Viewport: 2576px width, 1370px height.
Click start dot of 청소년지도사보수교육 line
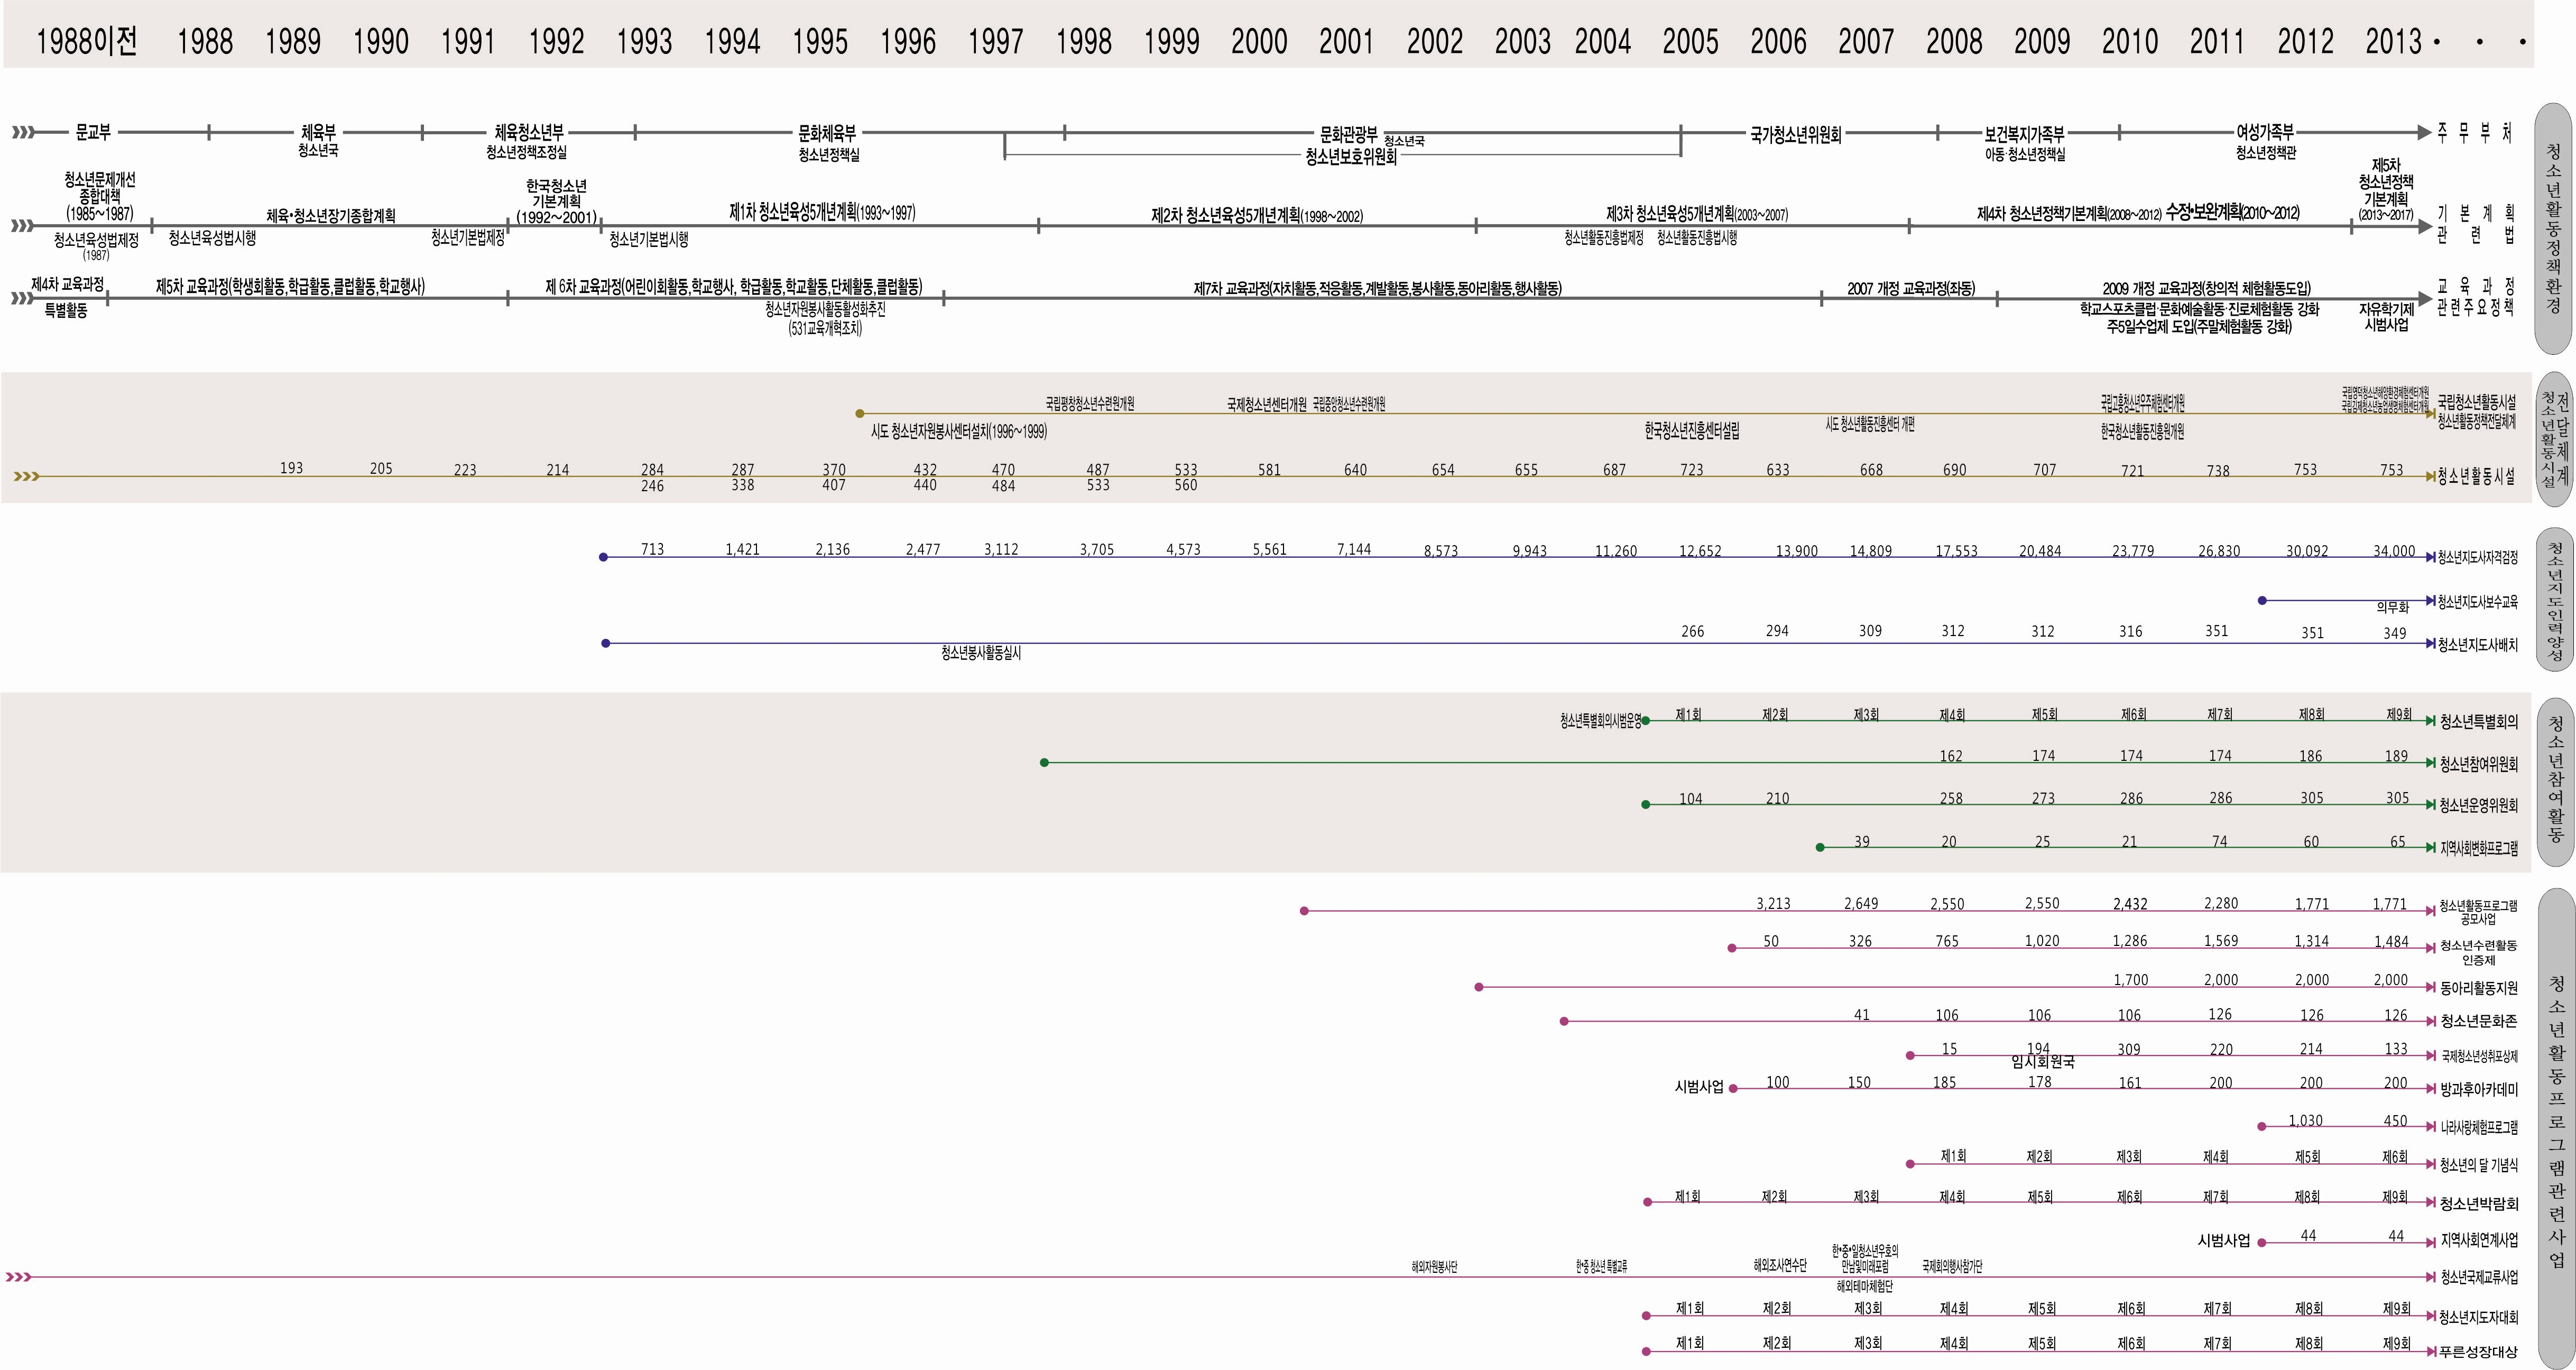coord(2262,600)
